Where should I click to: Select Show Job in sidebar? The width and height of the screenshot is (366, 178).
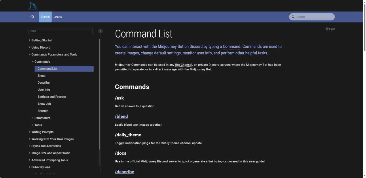click(44, 104)
